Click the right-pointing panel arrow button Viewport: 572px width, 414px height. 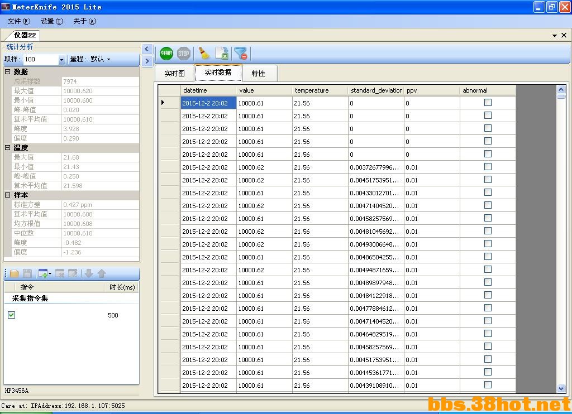147,61
